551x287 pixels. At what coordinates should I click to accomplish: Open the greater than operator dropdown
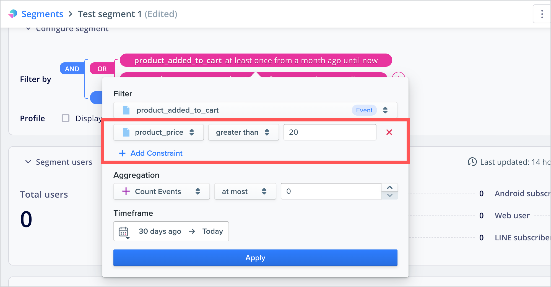click(243, 132)
